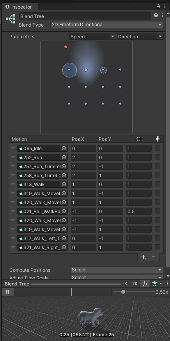Image resolution: width=170 pixels, height=341 pixels.
Task: Adjust the preview playback speed slider
Action: click(123, 292)
